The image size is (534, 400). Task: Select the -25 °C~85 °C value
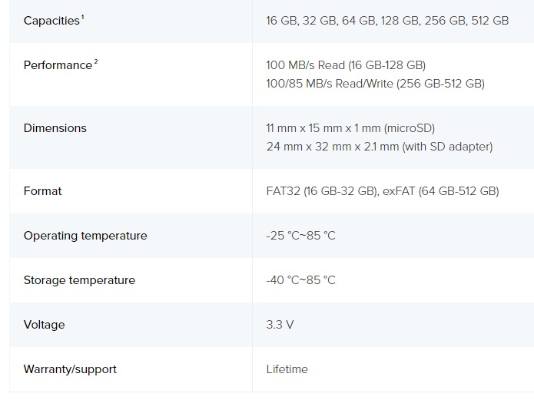300,236
